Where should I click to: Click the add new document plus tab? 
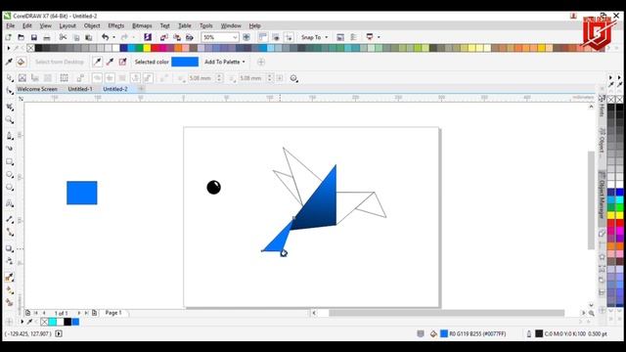(141, 89)
